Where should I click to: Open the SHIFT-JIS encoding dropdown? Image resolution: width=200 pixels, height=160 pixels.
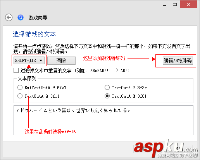29,60
